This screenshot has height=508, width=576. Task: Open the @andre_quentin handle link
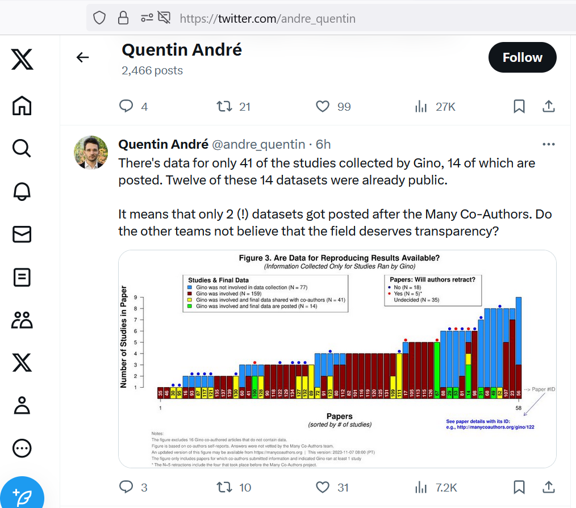tap(258, 144)
